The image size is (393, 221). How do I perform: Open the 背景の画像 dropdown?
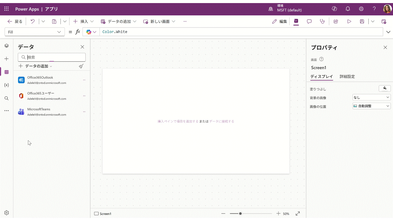[372, 97]
